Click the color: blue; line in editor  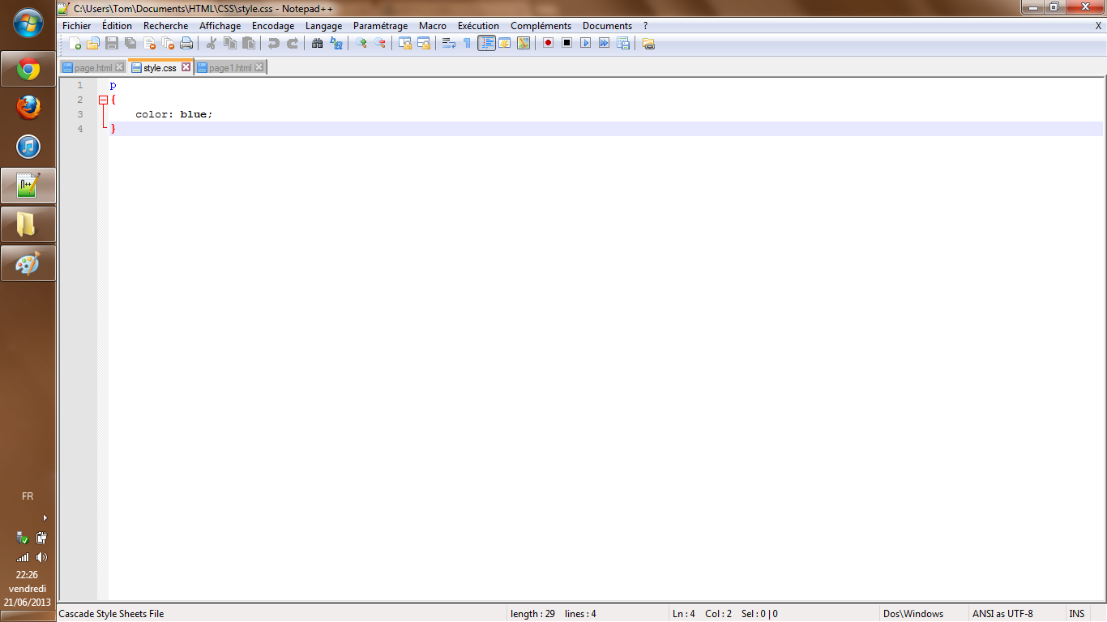click(173, 114)
